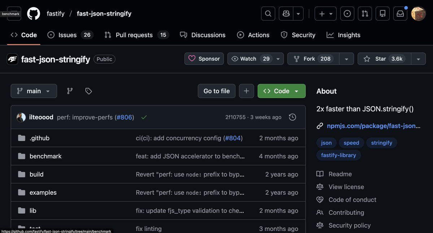433x233 pixels.
Task: Open the npmjs.com package link
Action: click(374, 126)
